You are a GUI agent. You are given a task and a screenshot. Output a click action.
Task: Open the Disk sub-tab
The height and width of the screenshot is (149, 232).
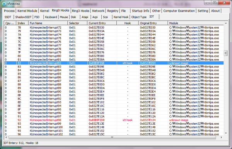tap(73, 17)
